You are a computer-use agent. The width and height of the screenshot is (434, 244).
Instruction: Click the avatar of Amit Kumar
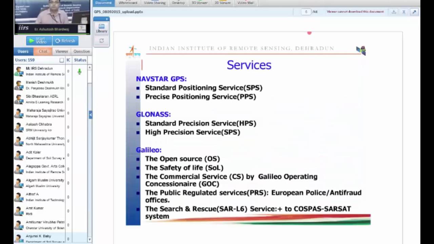[x=19, y=211]
